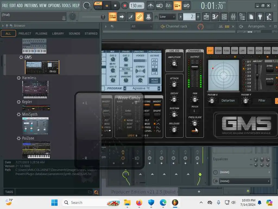Open the FILE menu
The width and height of the screenshot is (278, 209).
coord(5,5)
